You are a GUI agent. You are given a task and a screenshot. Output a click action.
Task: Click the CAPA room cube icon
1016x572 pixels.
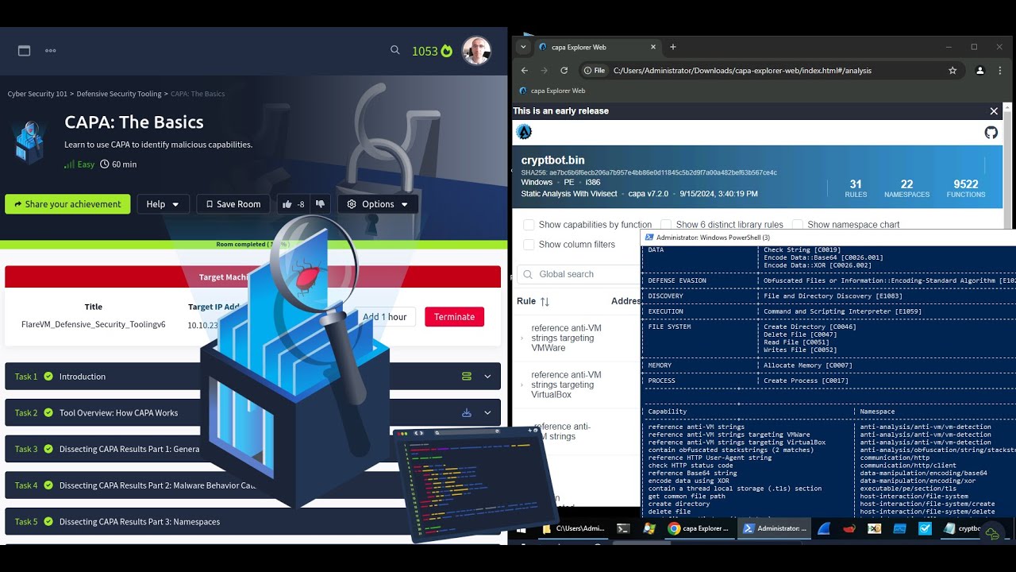(30, 142)
